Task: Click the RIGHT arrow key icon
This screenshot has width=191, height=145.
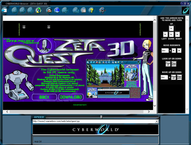Action: coord(177,34)
